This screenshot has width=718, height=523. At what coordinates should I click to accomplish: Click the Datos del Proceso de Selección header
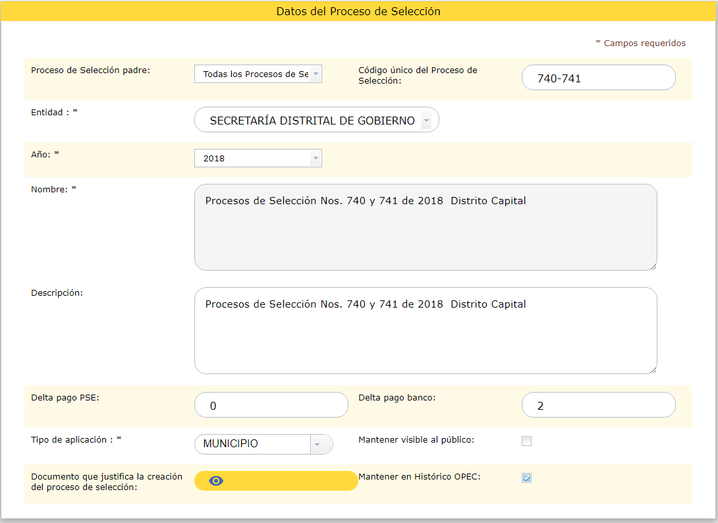pos(358,11)
